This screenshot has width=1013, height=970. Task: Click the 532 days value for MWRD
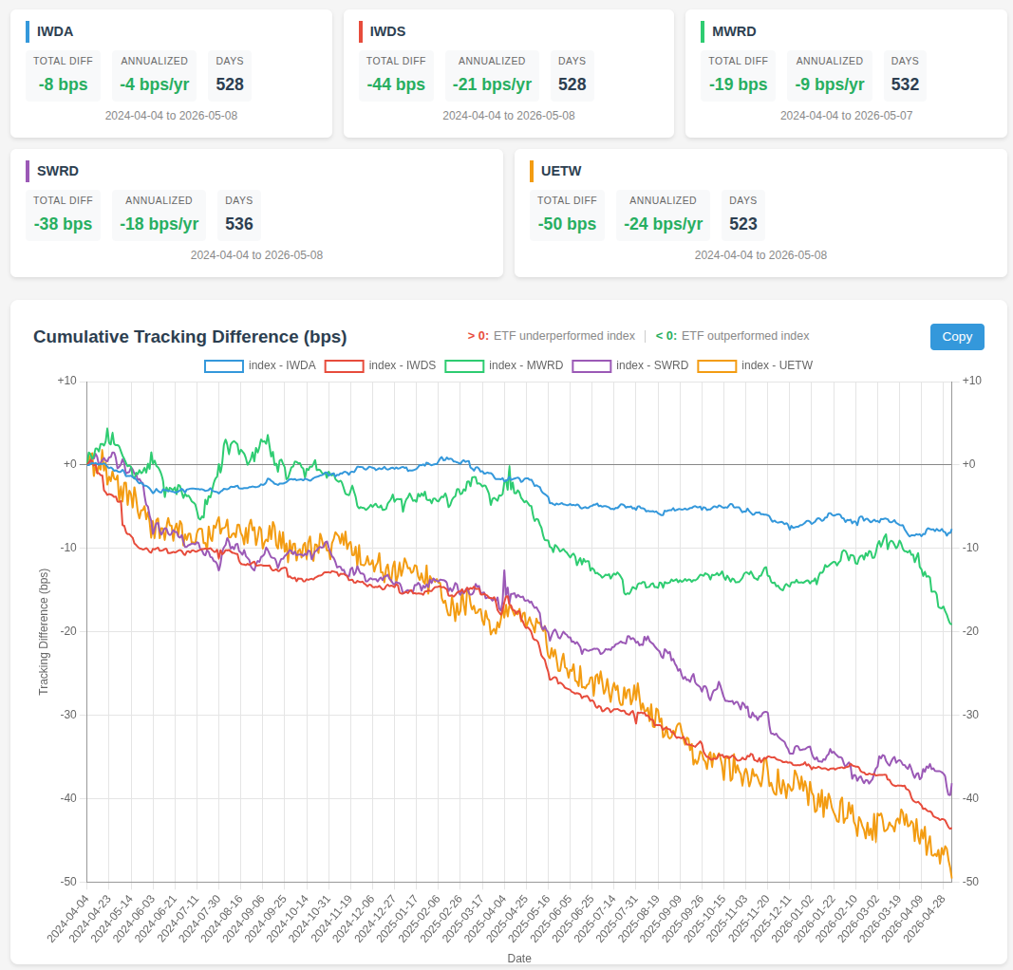click(905, 84)
